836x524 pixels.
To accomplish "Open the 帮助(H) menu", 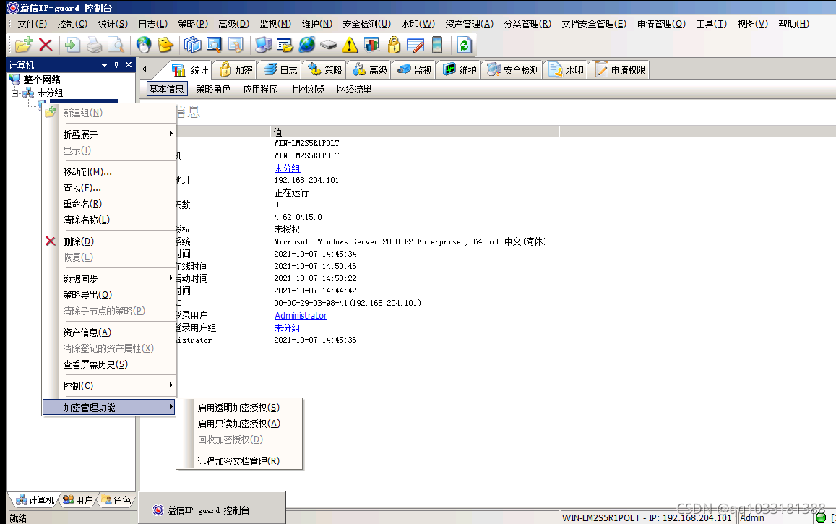I will (793, 24).
